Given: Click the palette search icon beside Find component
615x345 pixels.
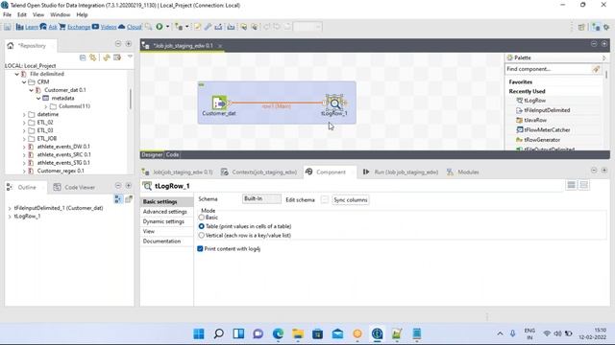Looking at the screenshot, I should [x=596, y=69].
